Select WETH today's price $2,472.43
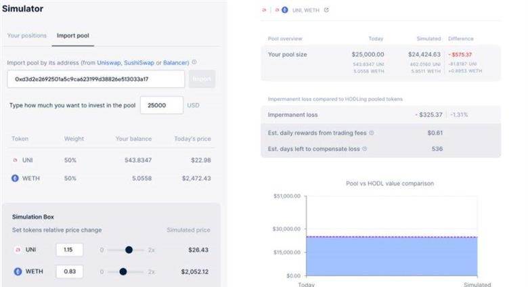Image resolution: width=528 pixels, height=287 pixels. click(x=196, y=178)
